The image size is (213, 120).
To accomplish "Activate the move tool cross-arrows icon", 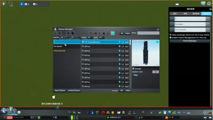I will point(205,113).
